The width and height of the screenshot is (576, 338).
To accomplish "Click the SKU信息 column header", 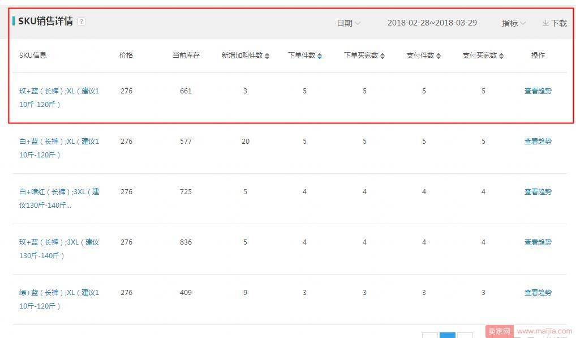I will click(33, 55).
